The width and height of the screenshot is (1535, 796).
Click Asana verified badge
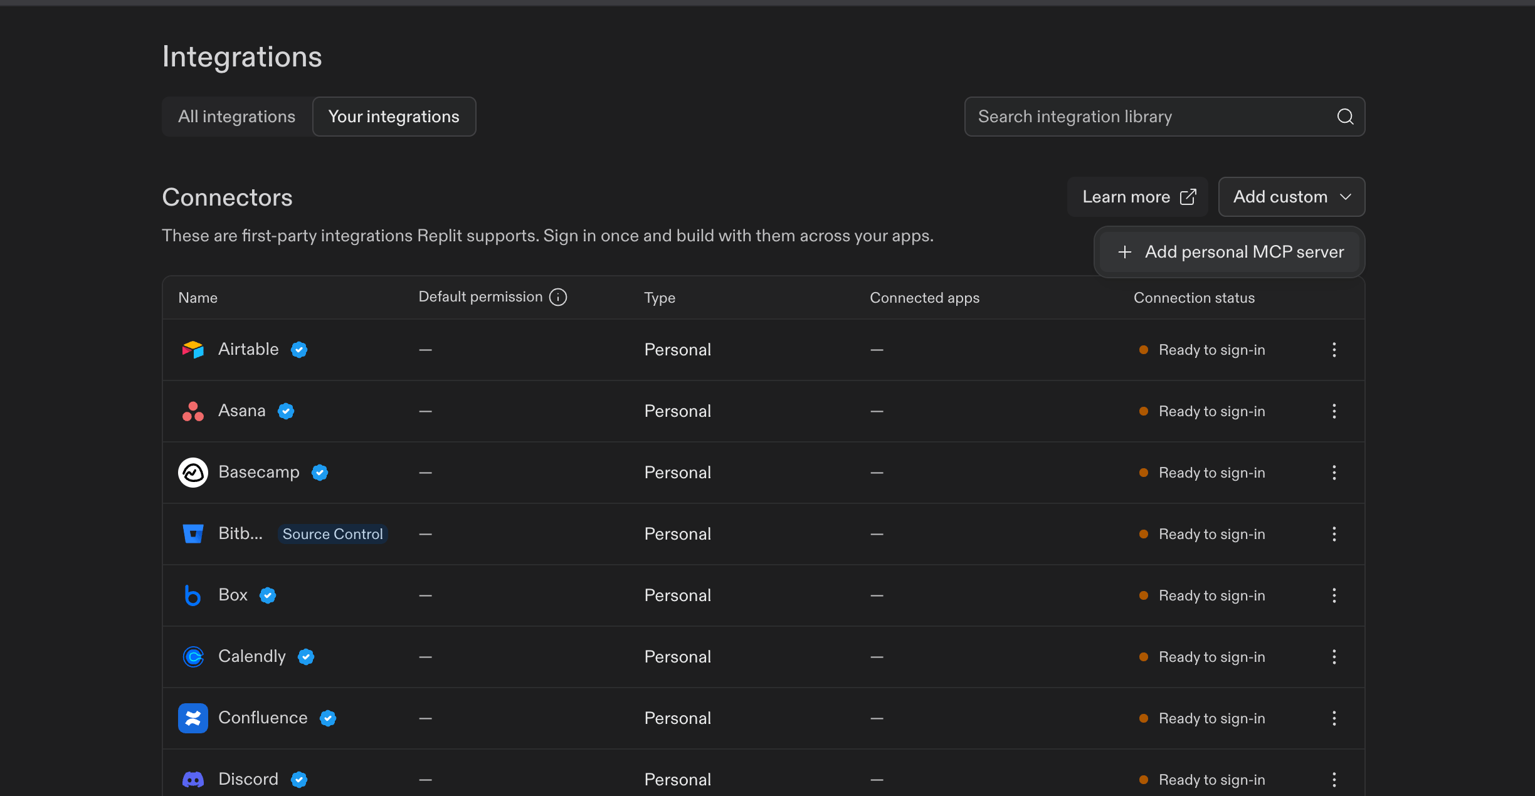286,411
